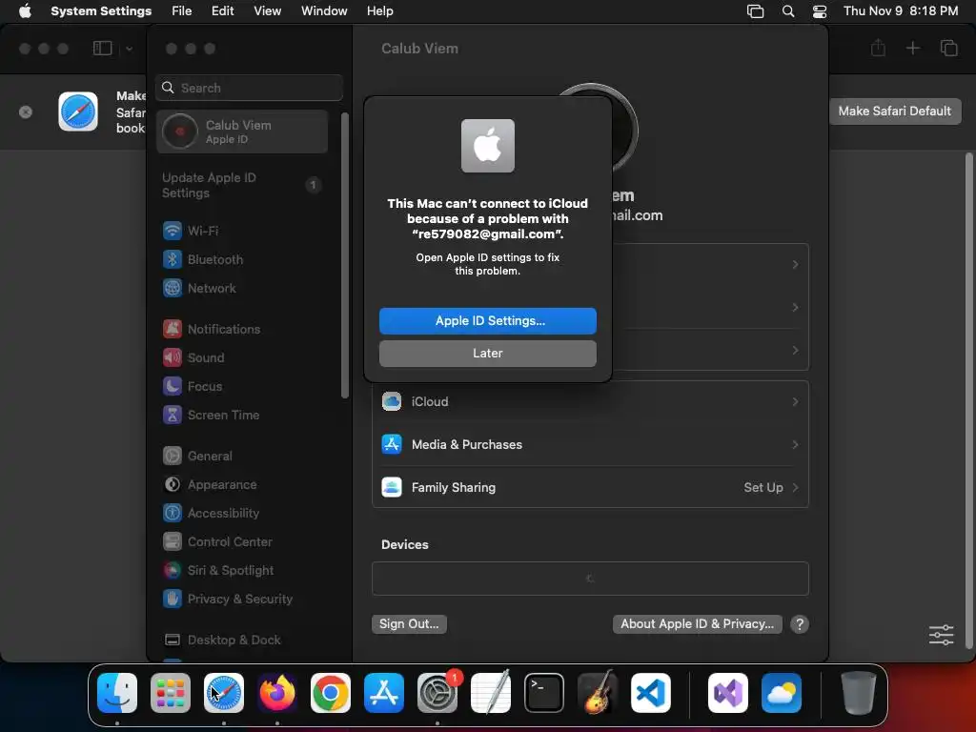
Task: Open the Edit menu
Action: pos(222,11)
